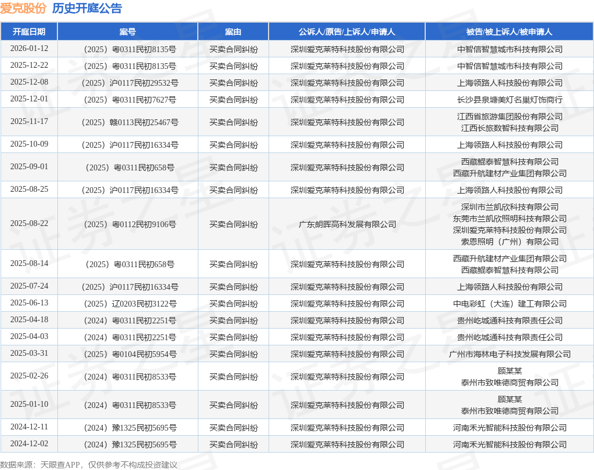Click the date cell 2025-11-17
Image resolution: width=594 pixels, height=470 pixels.
pyautogui.click(x=29, y=122)
